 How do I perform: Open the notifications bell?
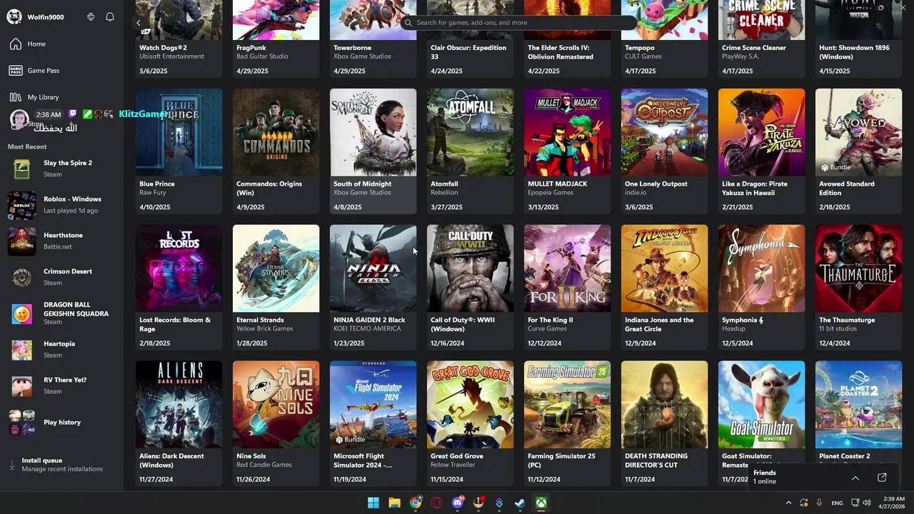pyautogui.click(x=110, y=17)
